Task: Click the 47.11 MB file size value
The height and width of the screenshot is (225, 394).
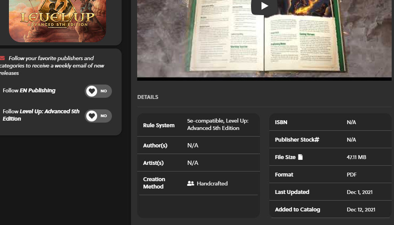Action: pos(357,157)
